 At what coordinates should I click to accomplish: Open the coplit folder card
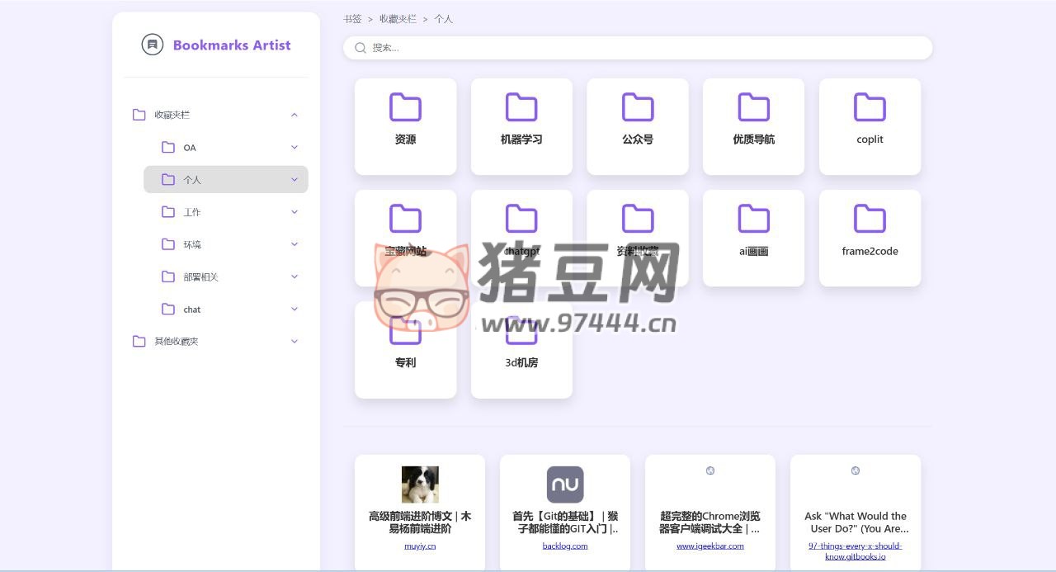870,126
